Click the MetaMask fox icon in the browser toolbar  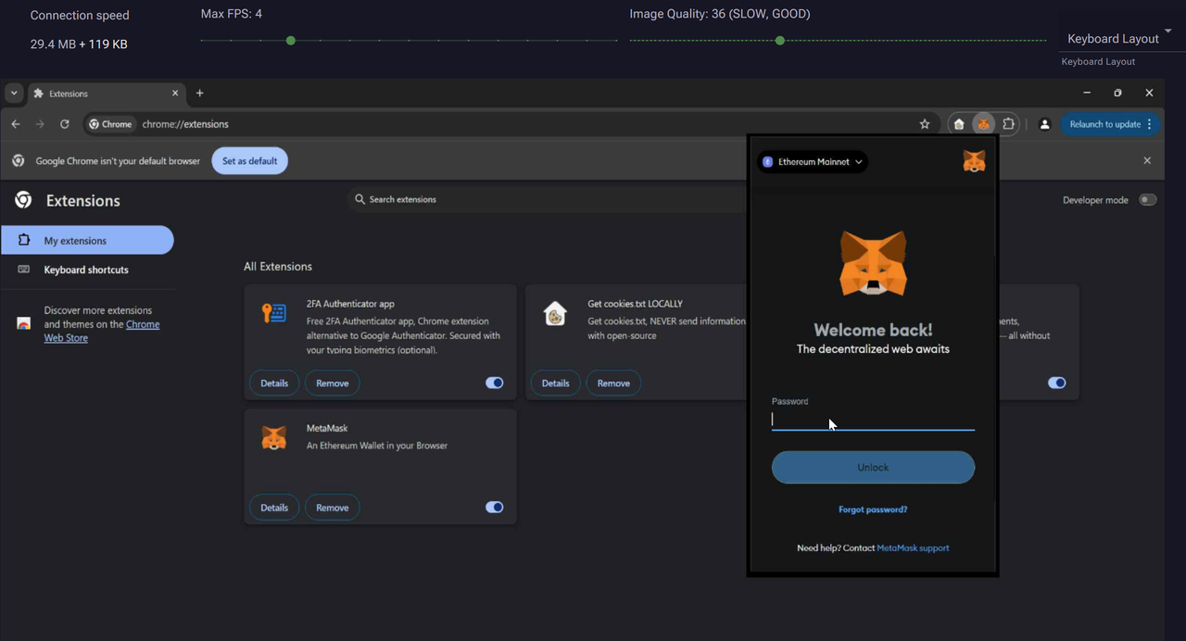point(983,124)
